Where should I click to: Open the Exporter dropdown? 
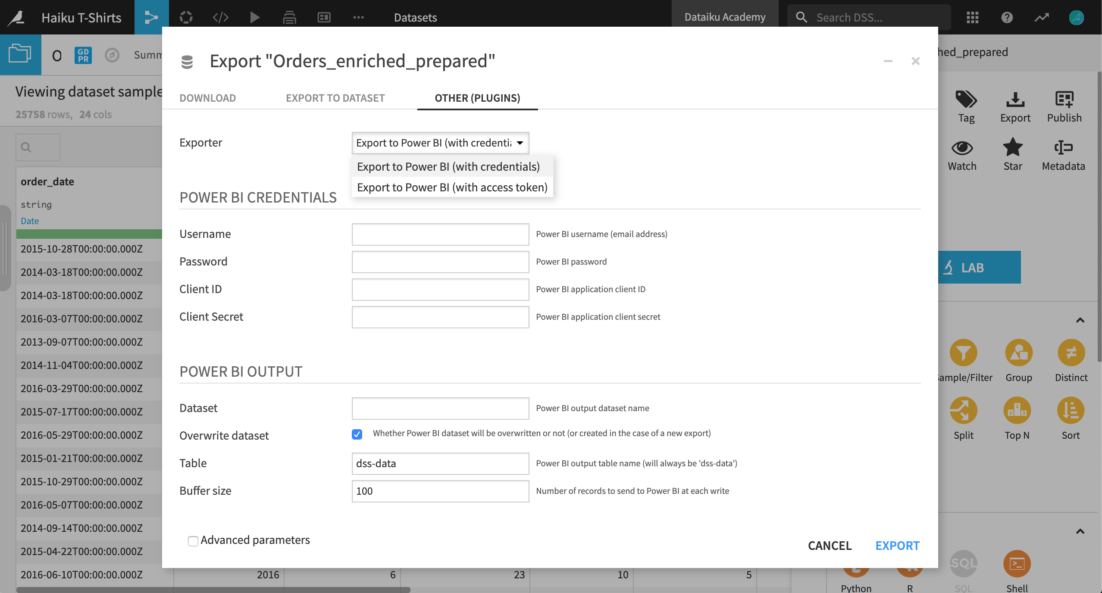pyautogui.click(x=440, y=143)
